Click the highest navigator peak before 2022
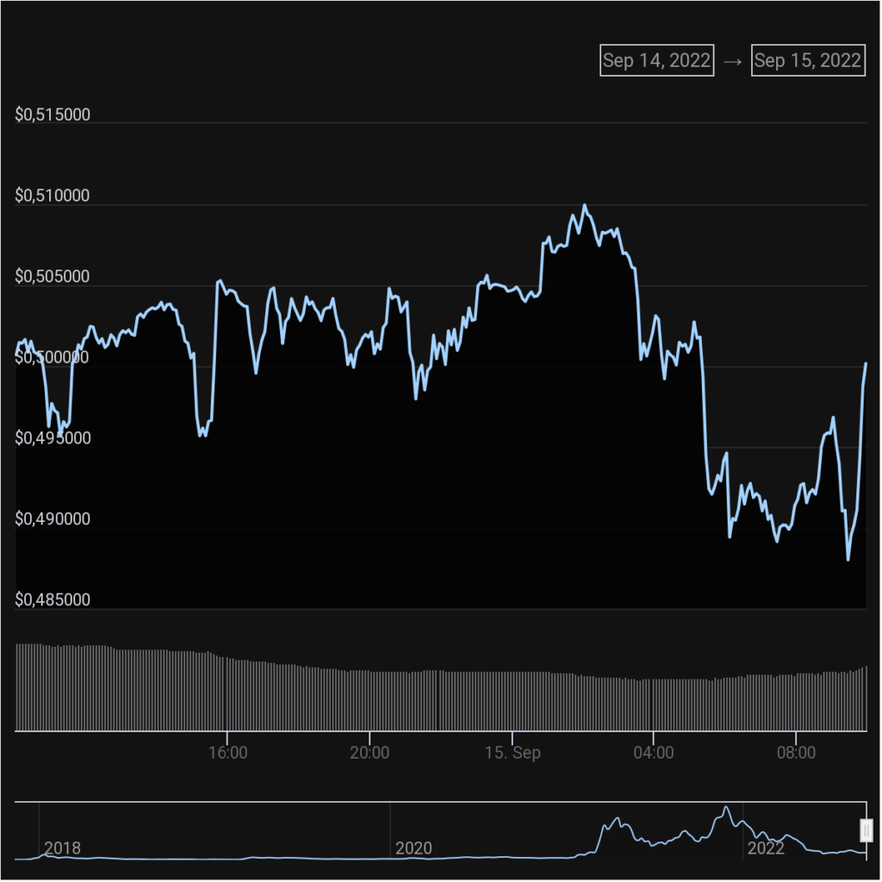Viewport: 882px width, 882px height. coord(727,808)
